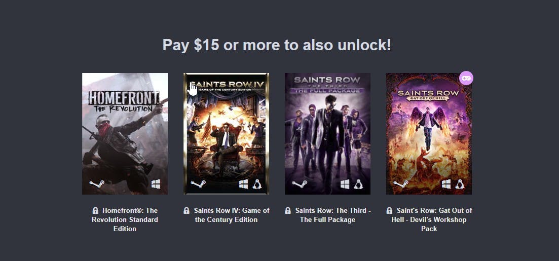The width and height of the screenshot is (559, 261).
Task: Click the Pay $15 or more heading
Action: click(277, 45)
